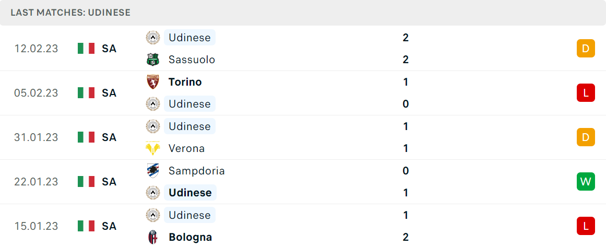Open the Torino team link
This screenshot has height=246, width=606.
pos(185,82)
